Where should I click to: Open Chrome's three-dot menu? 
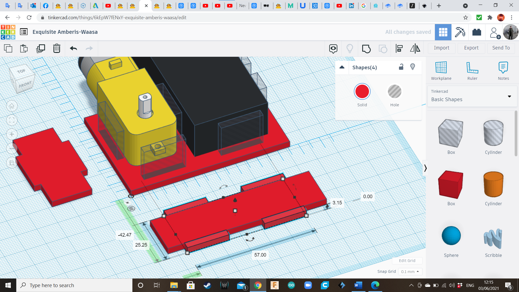point(511,18)
